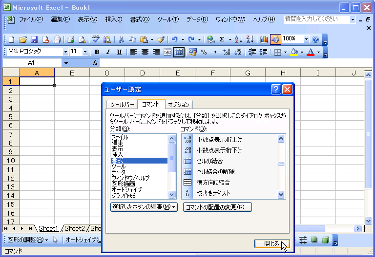Expand the AutoSum dropdown arrow
This screenshot has width=375, height=257.
230,39
